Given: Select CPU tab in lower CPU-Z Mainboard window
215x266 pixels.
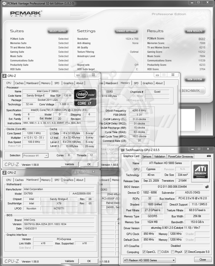Looking at the screenshot, I should (9, 180).
